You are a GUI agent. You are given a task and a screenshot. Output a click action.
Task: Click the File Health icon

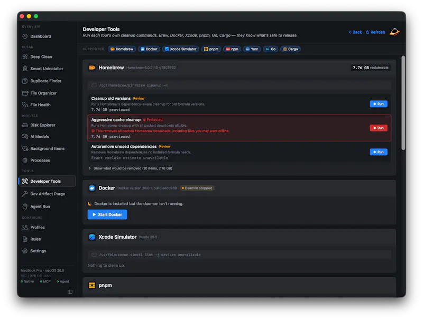pyautogui.click(x=25, y=105)
